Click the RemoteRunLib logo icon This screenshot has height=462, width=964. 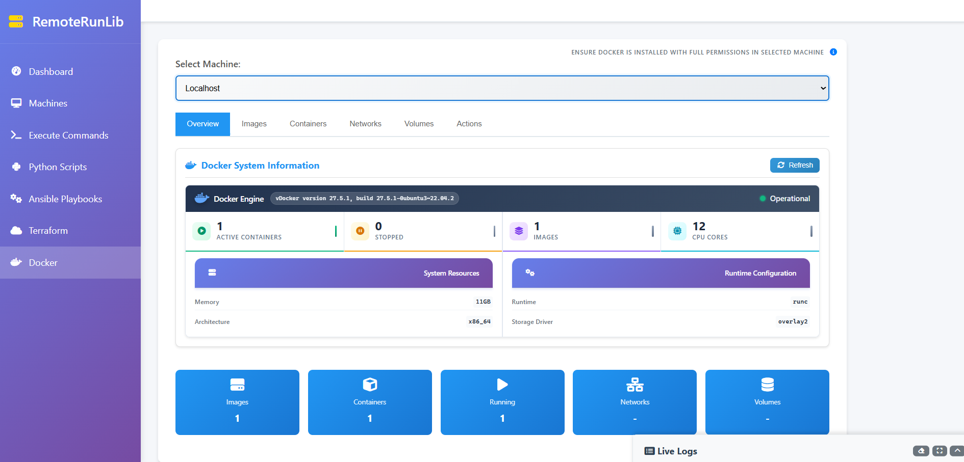pos(16,21)
